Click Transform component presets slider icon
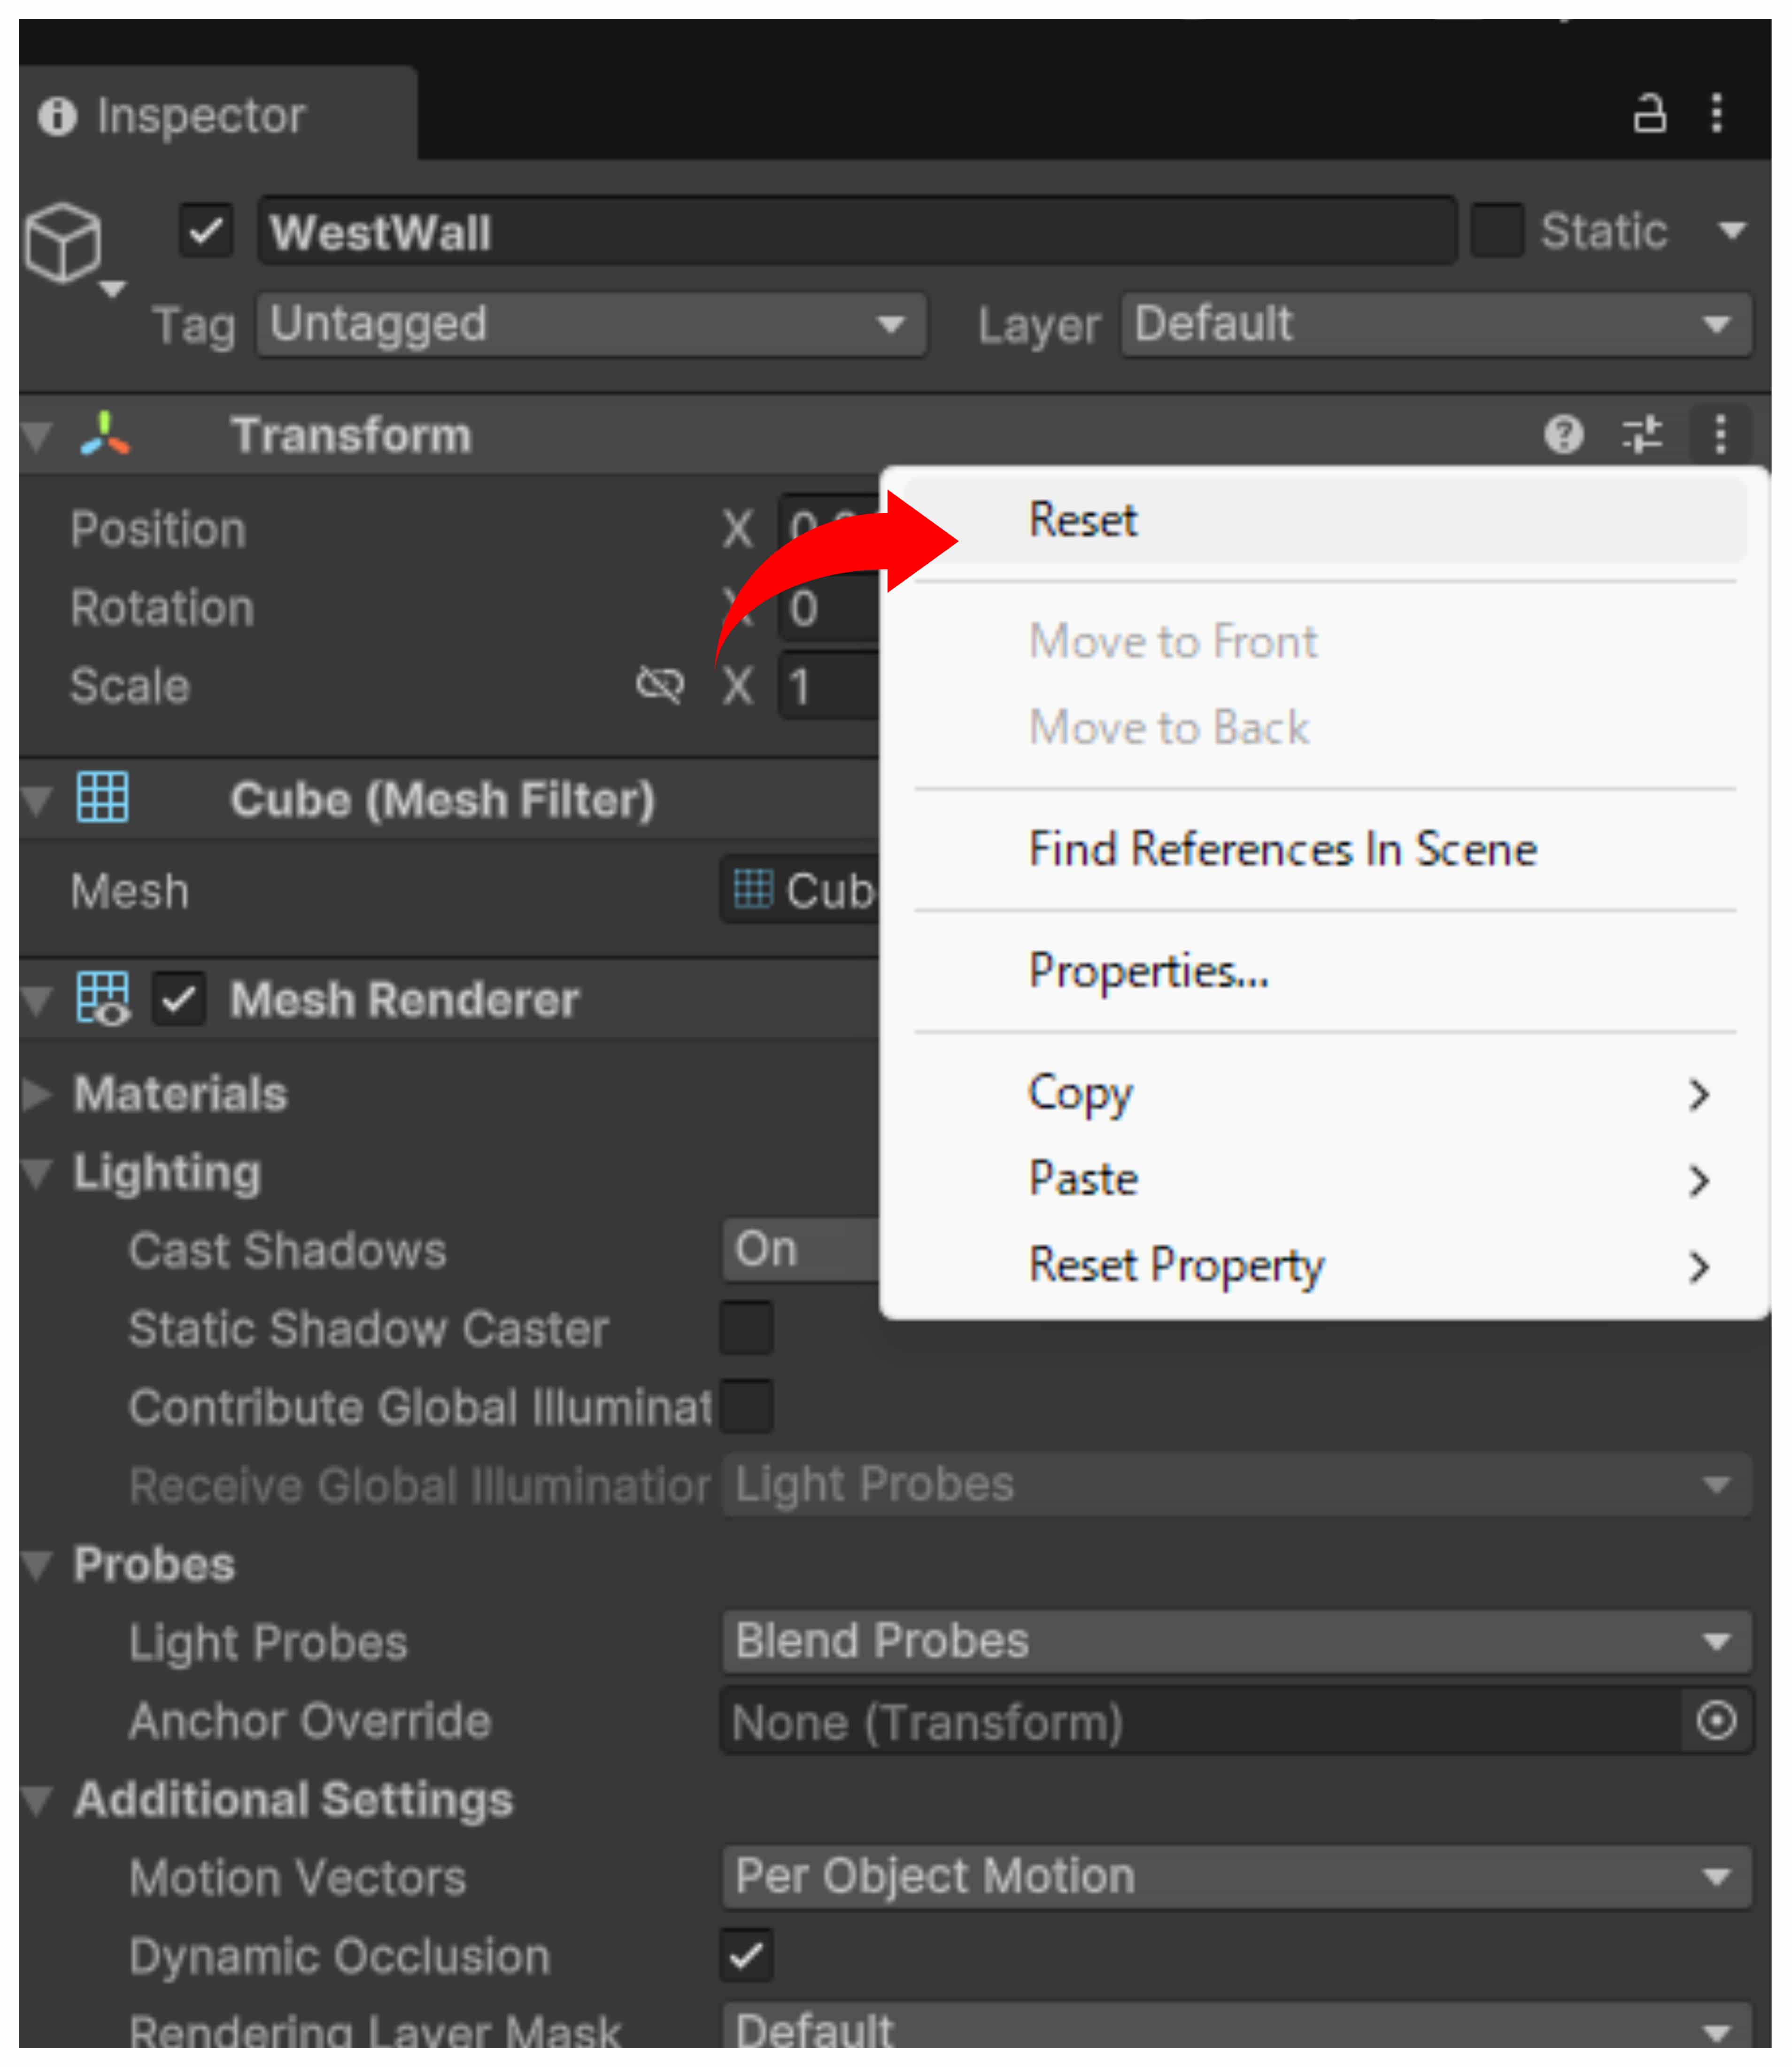The image size is (1792, 2067). pyautogui.click(x=1641, y=434)
